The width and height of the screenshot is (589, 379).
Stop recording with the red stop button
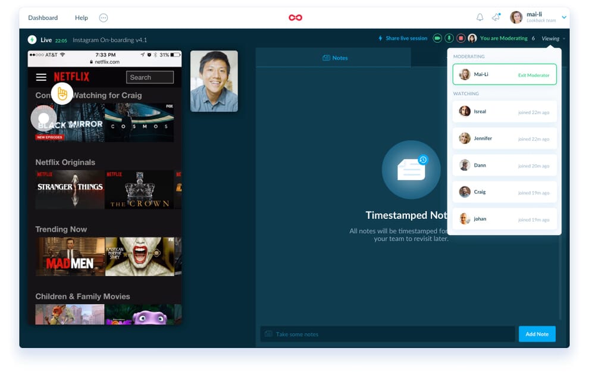[461, 38]
